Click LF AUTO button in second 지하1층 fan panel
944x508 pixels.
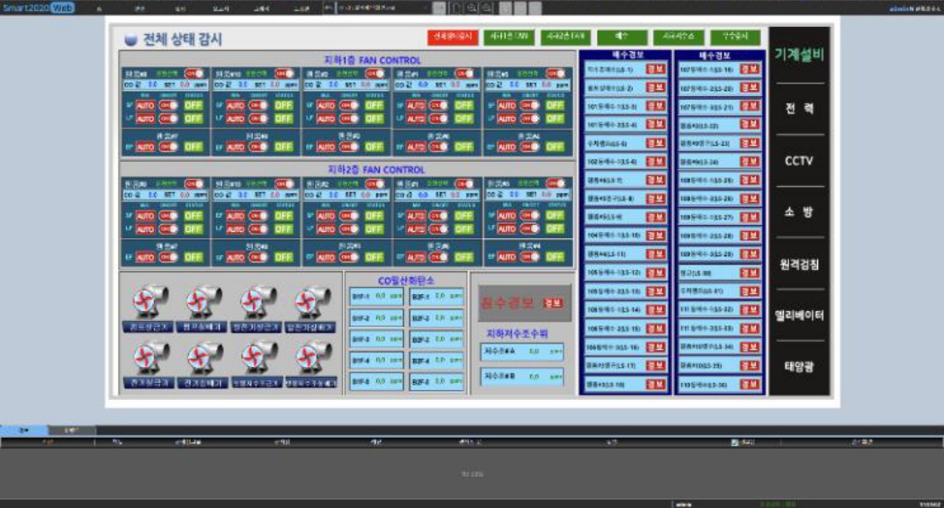236,119
